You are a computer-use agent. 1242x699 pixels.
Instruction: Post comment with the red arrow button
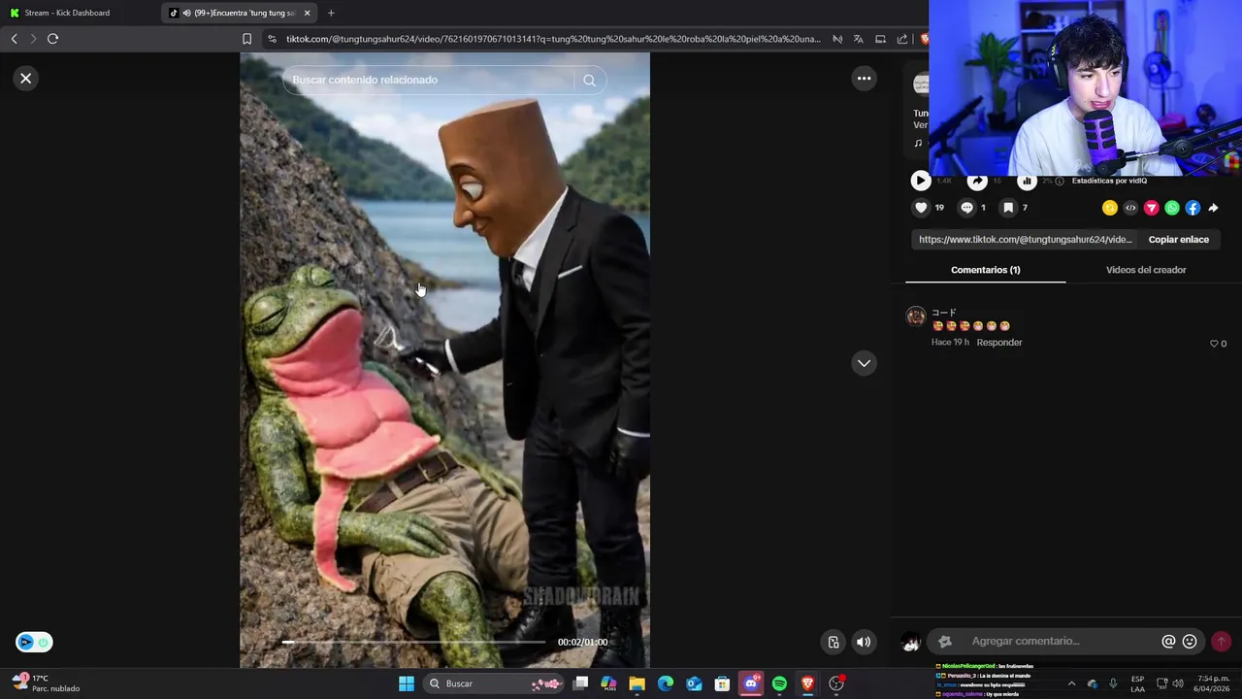(x=1221, y=642)
